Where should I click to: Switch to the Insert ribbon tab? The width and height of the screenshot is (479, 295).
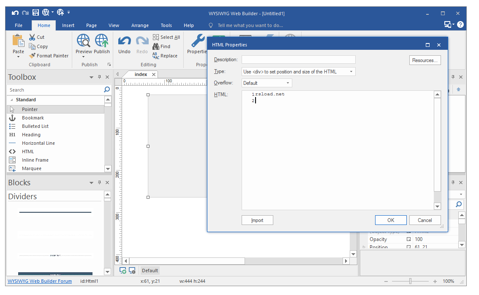pyautogui.click(x=68, y=25)
